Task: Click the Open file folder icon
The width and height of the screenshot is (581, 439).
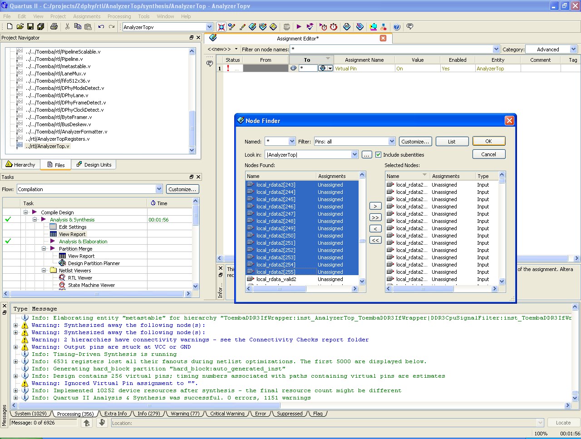Action: (x=20, y=27)
